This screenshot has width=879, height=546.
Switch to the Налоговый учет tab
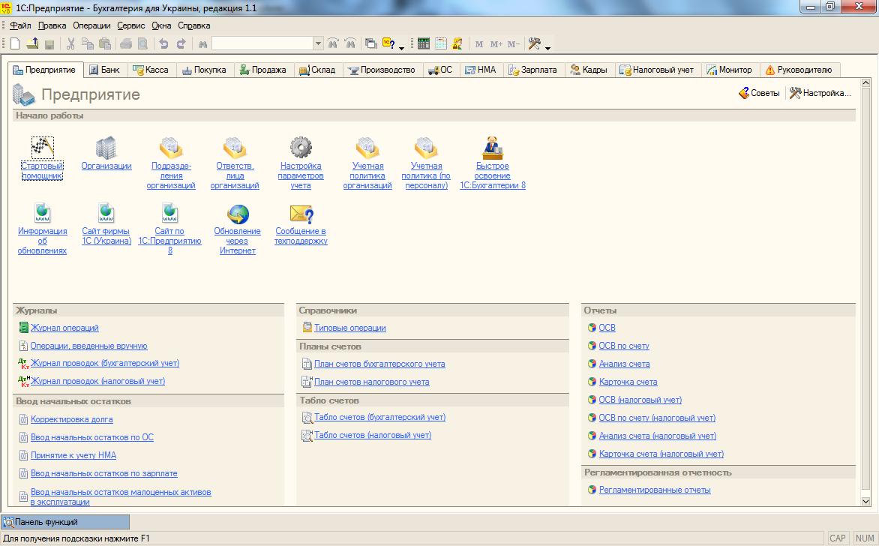[x=657, y=70]
